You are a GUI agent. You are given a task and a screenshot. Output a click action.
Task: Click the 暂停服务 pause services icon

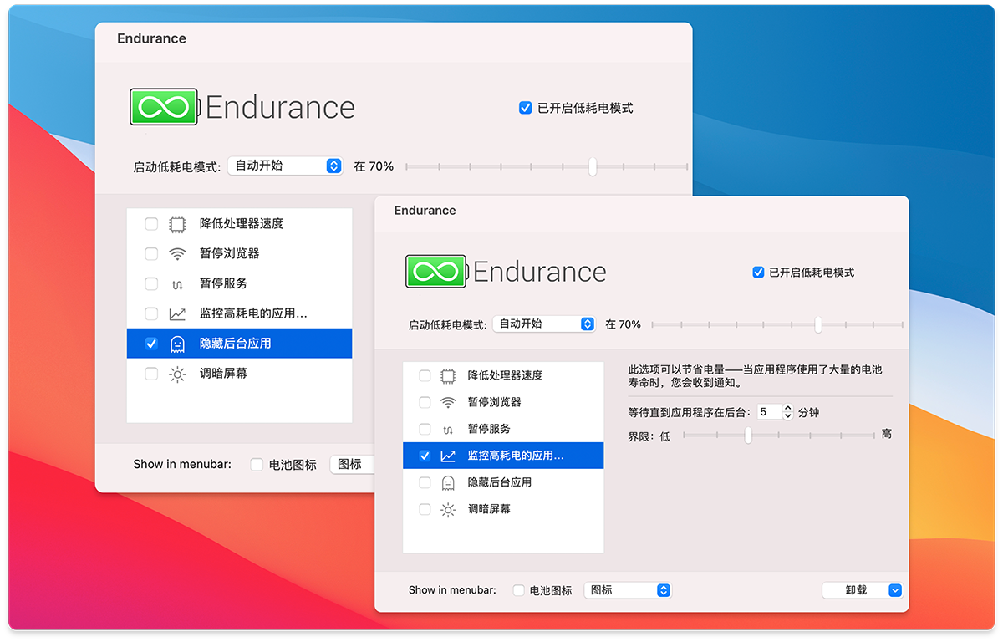(448, 429)
